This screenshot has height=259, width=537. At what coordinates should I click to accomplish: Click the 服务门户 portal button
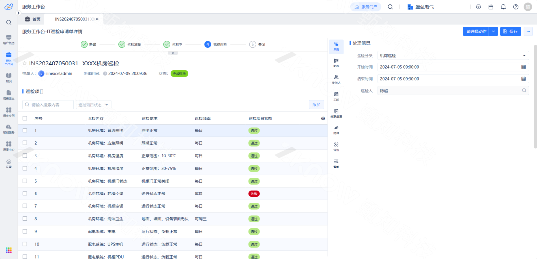click(x=365, y=7)
